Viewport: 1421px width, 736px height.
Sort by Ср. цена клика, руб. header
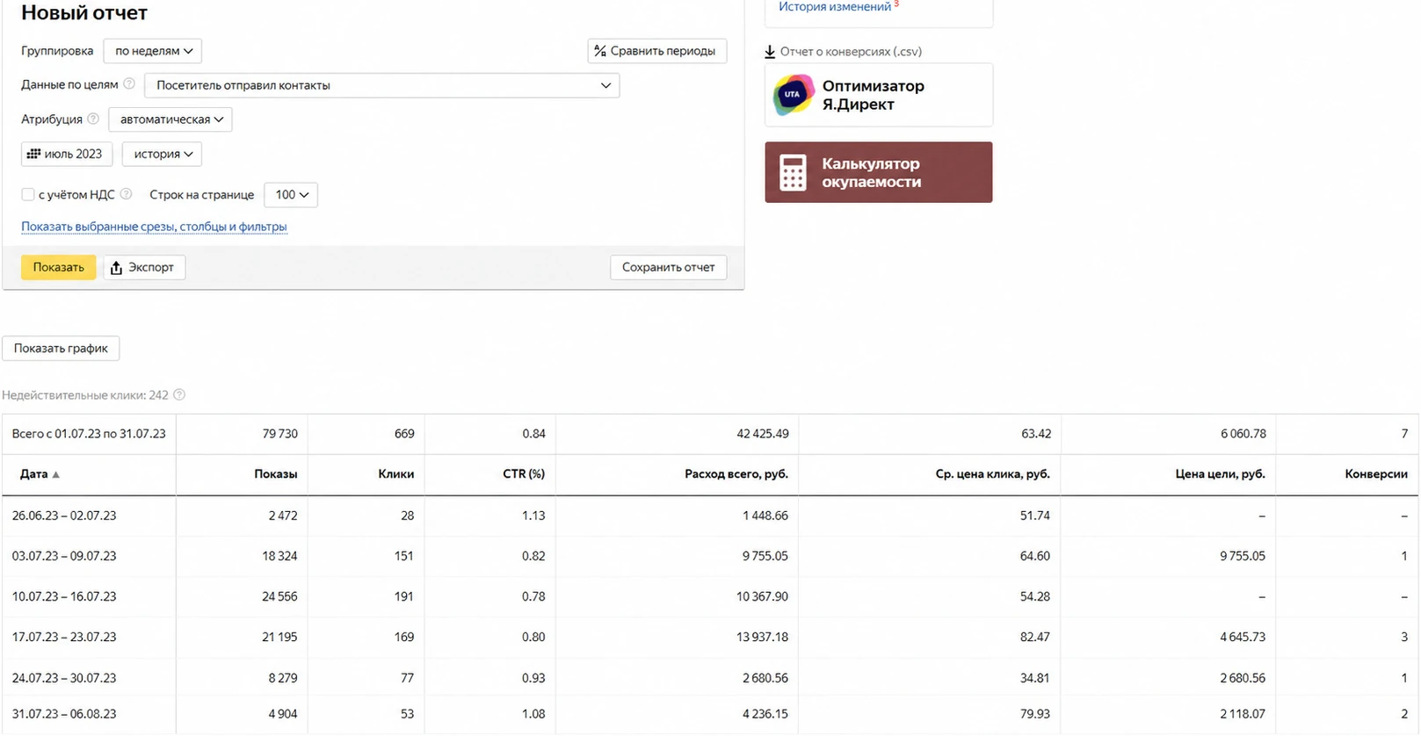[x=993, y=474]
